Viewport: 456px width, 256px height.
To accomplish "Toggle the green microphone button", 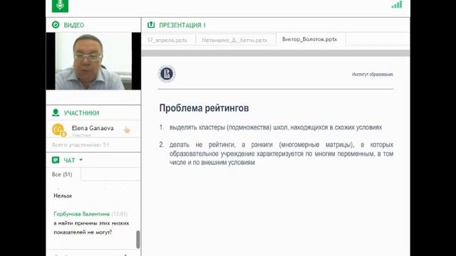I will point(60,5).
